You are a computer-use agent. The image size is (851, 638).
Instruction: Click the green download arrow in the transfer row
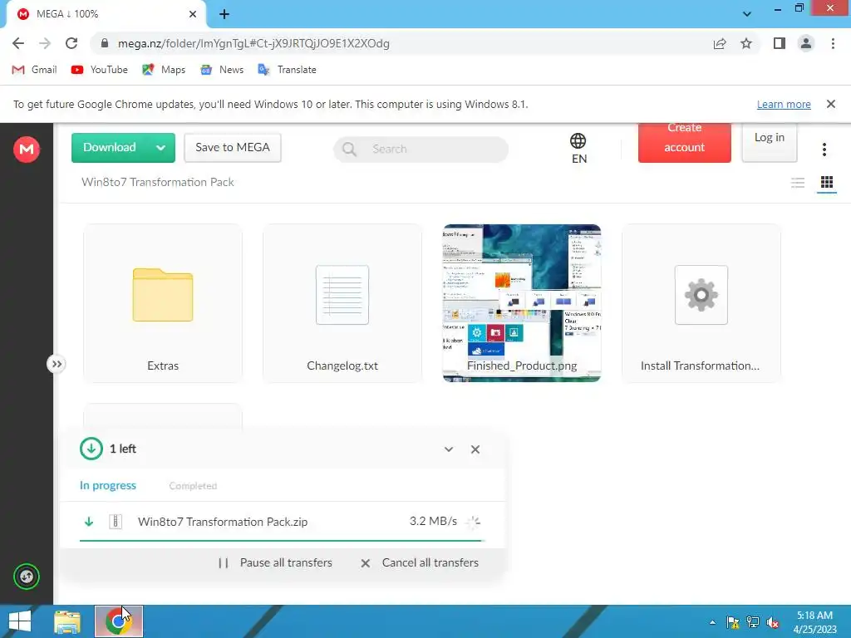(x=89, y=522)
